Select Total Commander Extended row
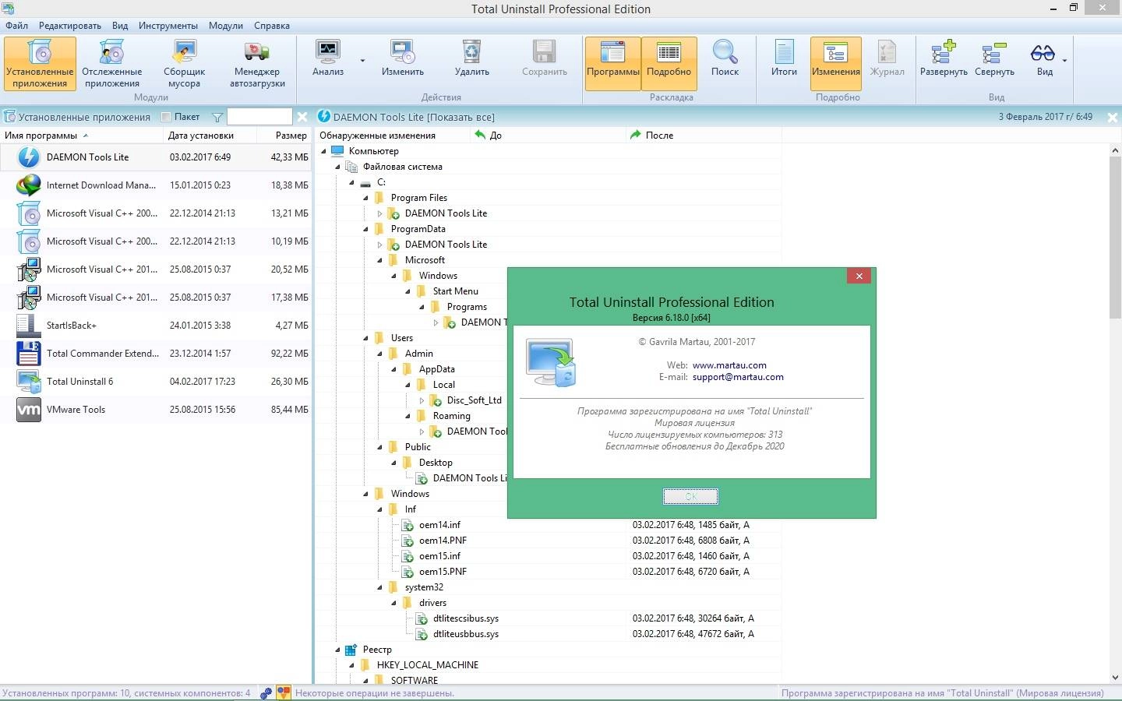Image resolution: width=1122 pixels, height=701 pixels. (x=156, y=354)
